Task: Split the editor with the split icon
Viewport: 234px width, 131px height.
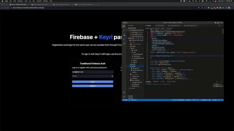Action: click(219, 25)
